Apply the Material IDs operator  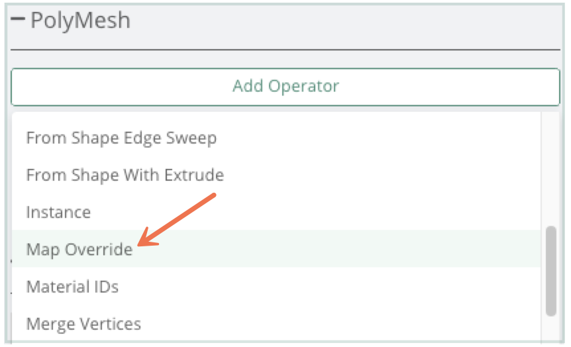[72, 287]
